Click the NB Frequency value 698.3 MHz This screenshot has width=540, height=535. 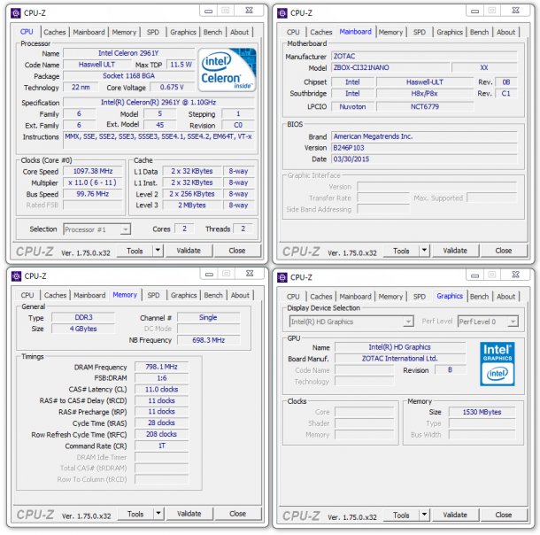pyautogui.click(x=209, y=340)
